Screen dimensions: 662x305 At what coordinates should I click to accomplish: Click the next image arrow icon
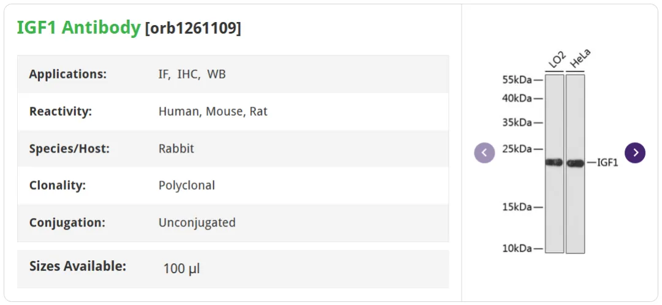[x=635, y=152]
